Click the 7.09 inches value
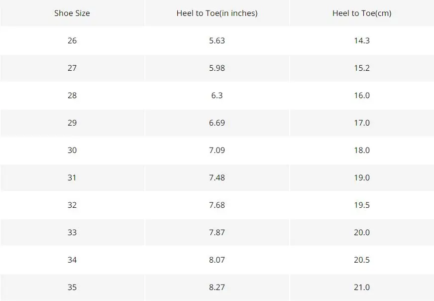 point(217,150)
